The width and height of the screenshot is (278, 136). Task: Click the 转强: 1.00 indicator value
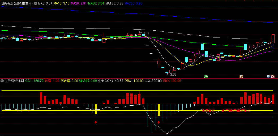point(52,81)
